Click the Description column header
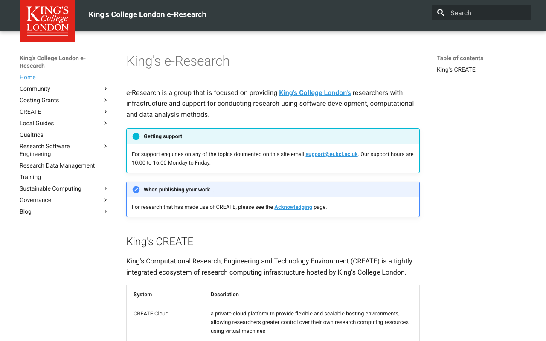The width and height of the screenshot is (546, 341). [225, 295]
